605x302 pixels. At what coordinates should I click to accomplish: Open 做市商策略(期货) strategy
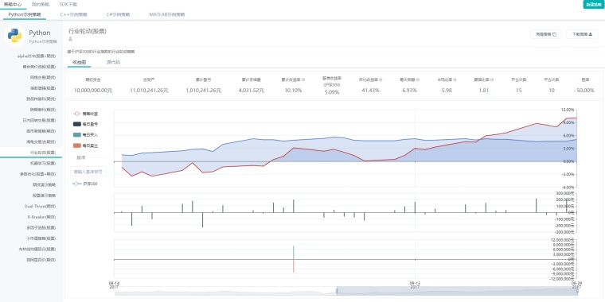click(41, 131)
